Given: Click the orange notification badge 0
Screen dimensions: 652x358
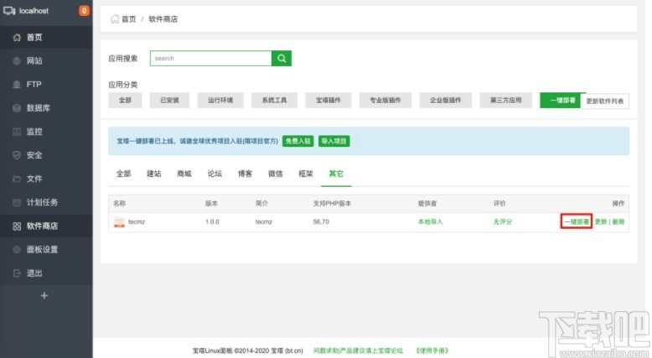Looking at the screenshot, I should click(84, 11).
